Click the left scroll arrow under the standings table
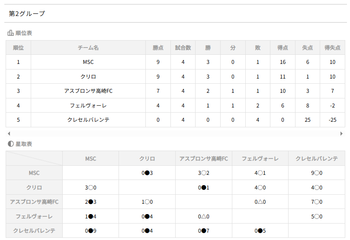The width and height of the screenshot is (350, 240). (8, 134)
